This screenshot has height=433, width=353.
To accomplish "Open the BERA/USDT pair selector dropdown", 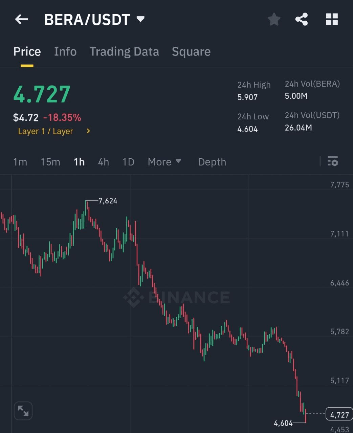I will point(140,19).
